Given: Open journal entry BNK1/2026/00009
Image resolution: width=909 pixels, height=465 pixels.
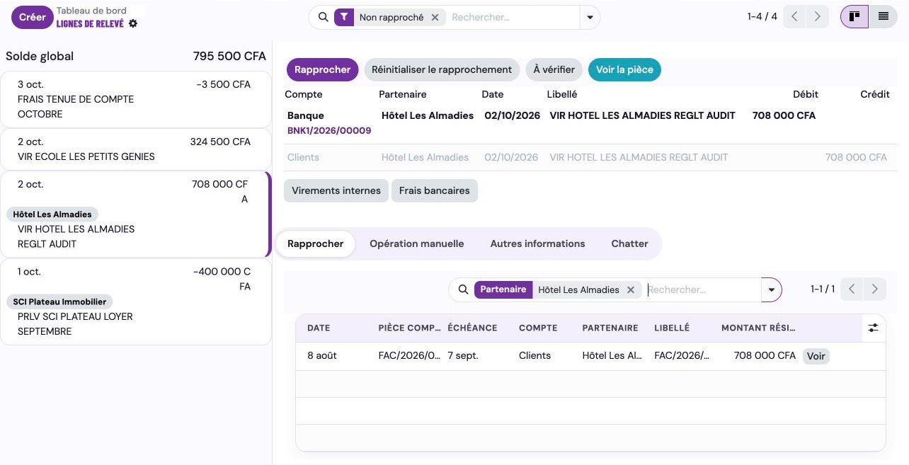Looking at the screenshot, I should tap(329, 130).
